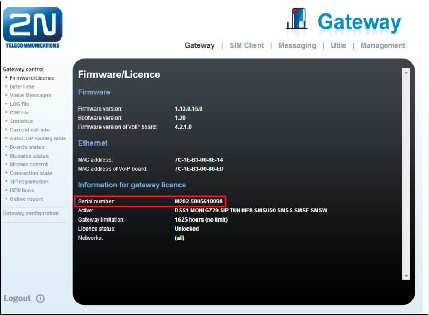This screenshot has width=429, height=315.
Task: Open Connection state page
Action: [x=31, y=173]
